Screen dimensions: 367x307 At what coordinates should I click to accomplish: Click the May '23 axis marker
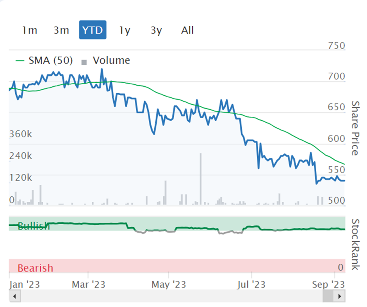click(x=169, y=284)
